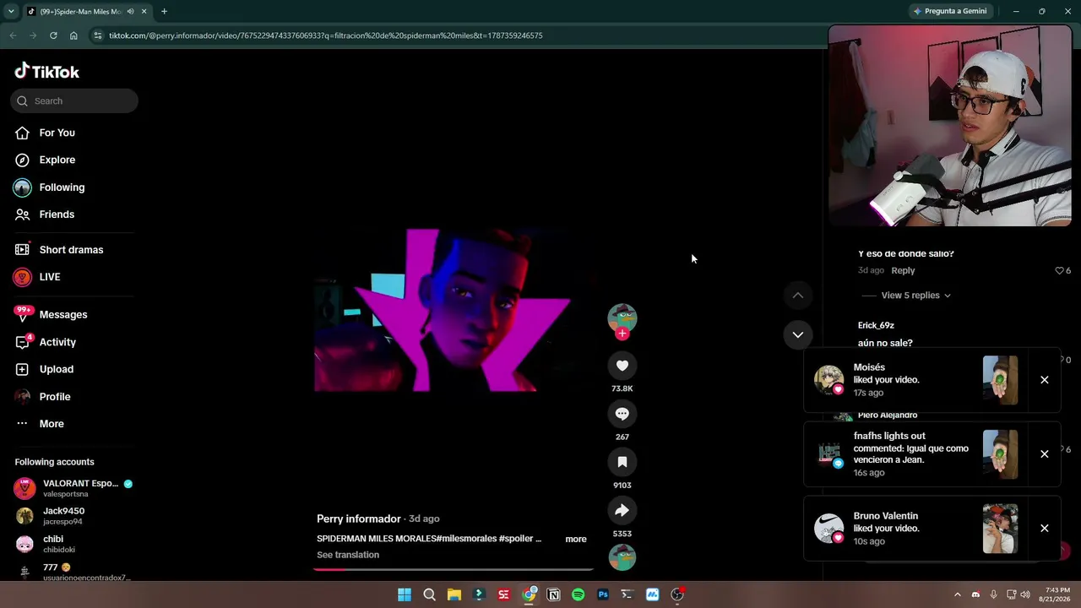Open the Perry informador username link
The image size is (1081, 608).
pos(359,518)
